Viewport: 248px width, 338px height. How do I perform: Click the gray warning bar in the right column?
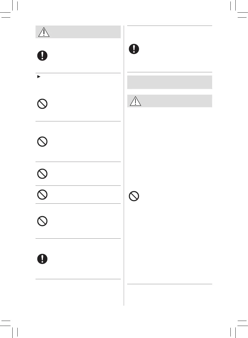176,101
